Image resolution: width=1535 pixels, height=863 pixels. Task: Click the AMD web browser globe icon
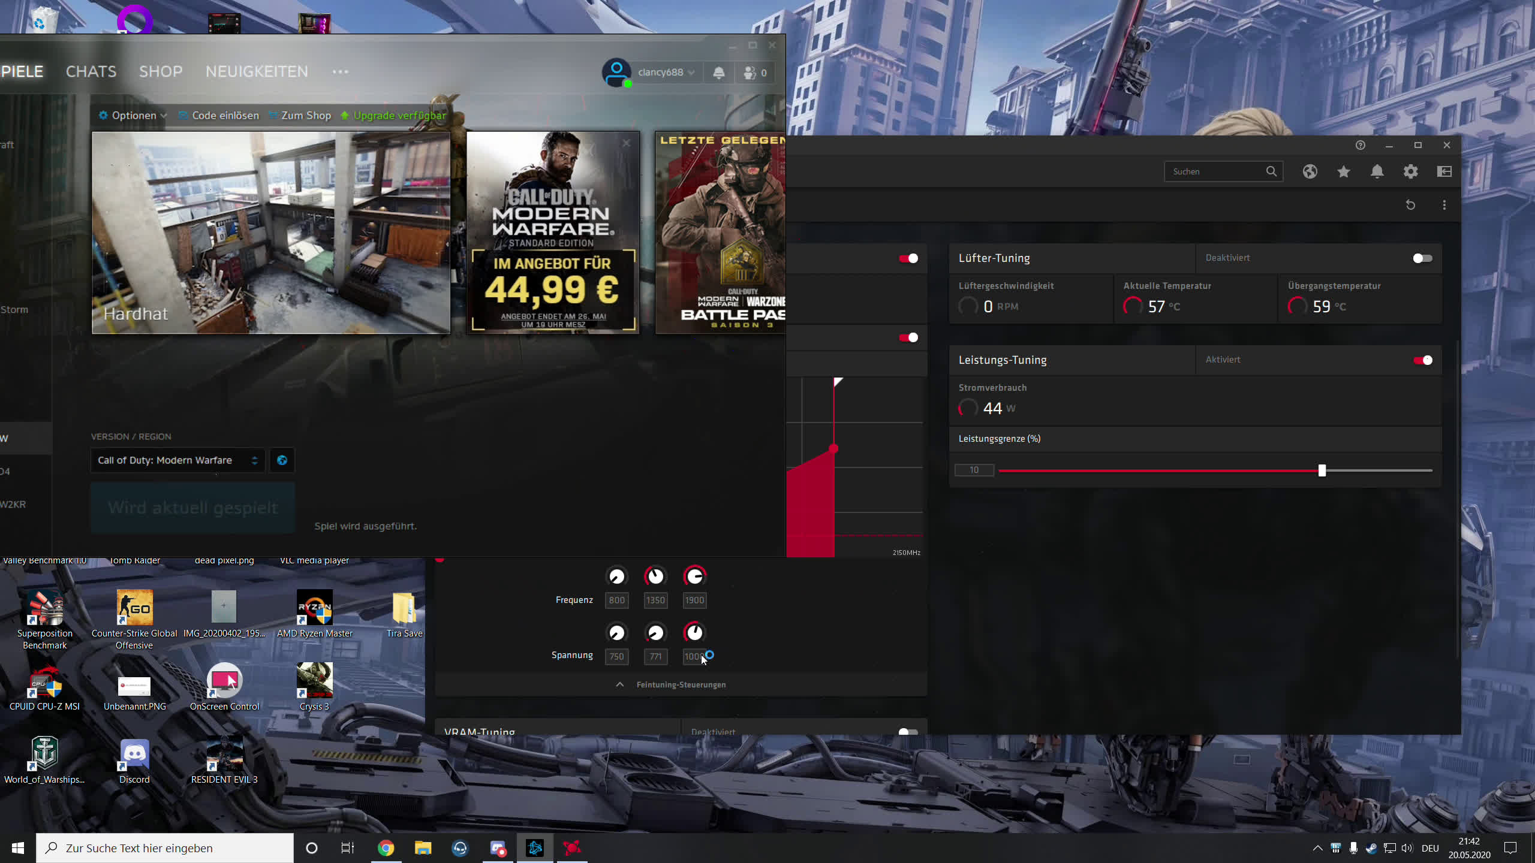(x=1310, y=172)
